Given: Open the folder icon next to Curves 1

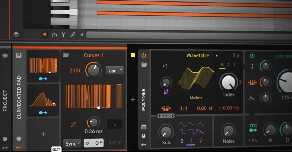Looking at the screenshot, I should [x=66, y=55].
